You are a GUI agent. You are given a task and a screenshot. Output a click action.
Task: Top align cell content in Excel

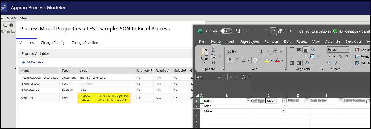pyautogui.click(x=292, y=50)
